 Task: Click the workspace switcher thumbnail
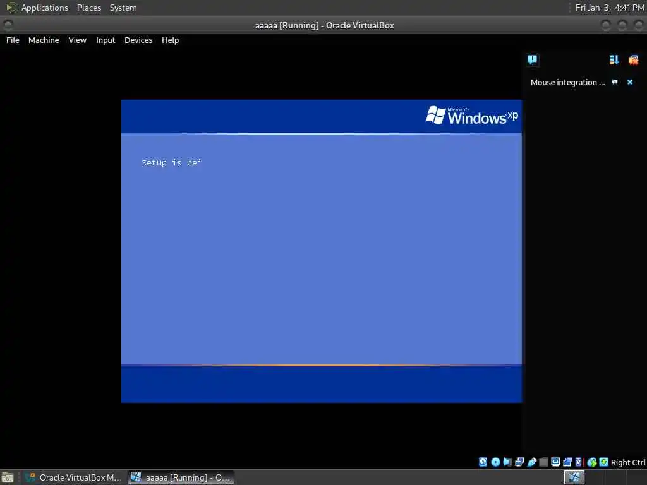pyautogui.click(x=574, y=477)
